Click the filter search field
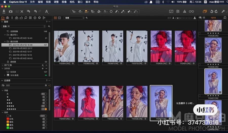This screenshot has height=133, width=228. click(x=26, y=85)
